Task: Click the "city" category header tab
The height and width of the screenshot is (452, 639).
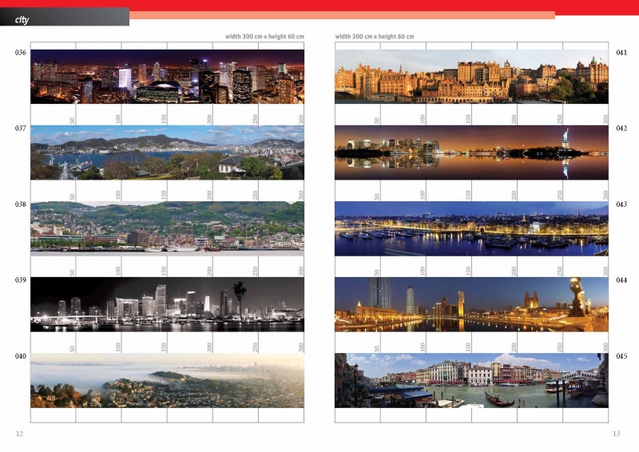Action: click(22, 19)
